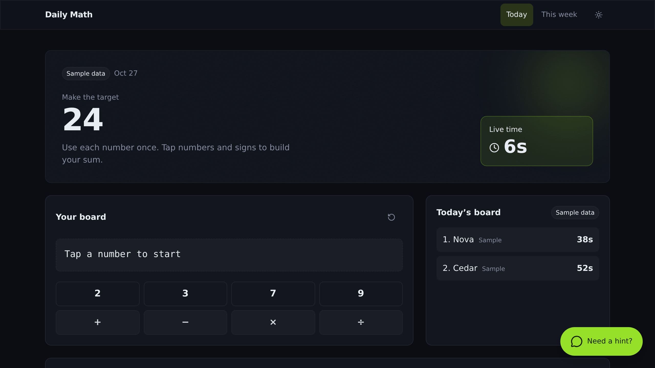
Task: Reset the board with the undo icon
Action: [x=391, y=217]
